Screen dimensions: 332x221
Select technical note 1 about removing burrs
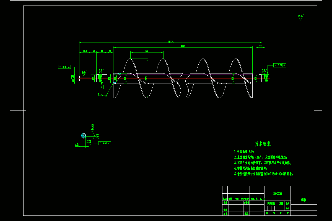(x=244, y=152)
